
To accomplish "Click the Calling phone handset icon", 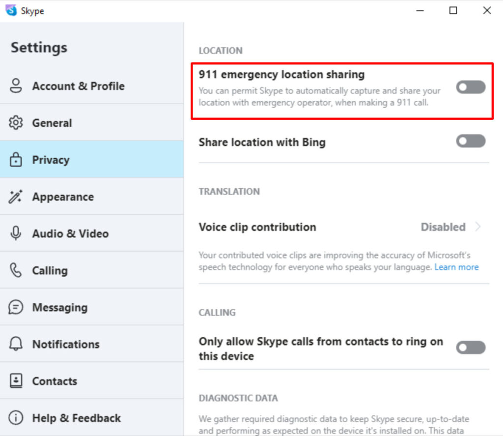I will click(16, 270).
